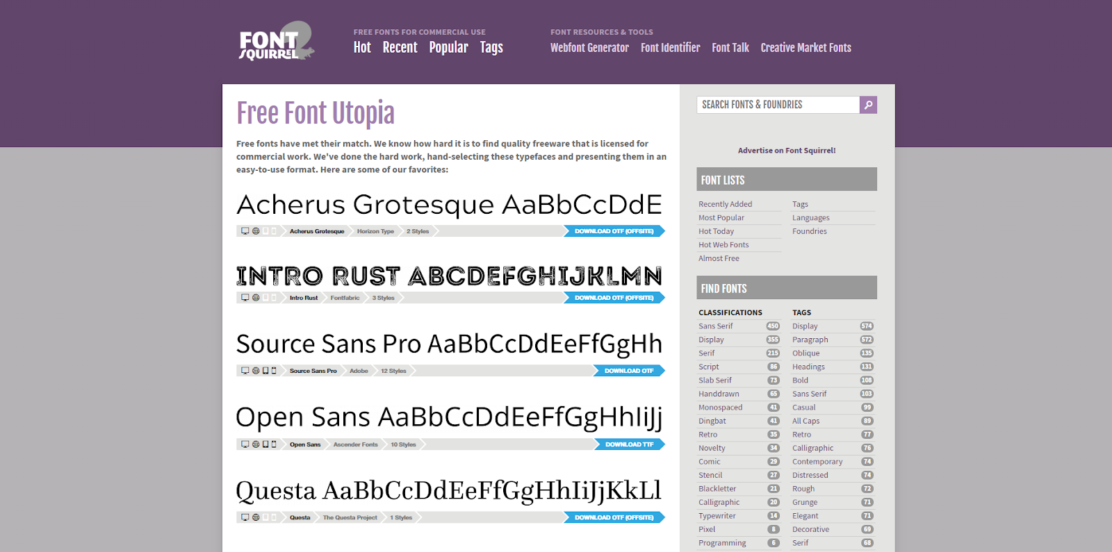Open the Intro Rust font sample
Viewport: 1112px width, 552px height.
pyautogui.click(x=450, y=276)
